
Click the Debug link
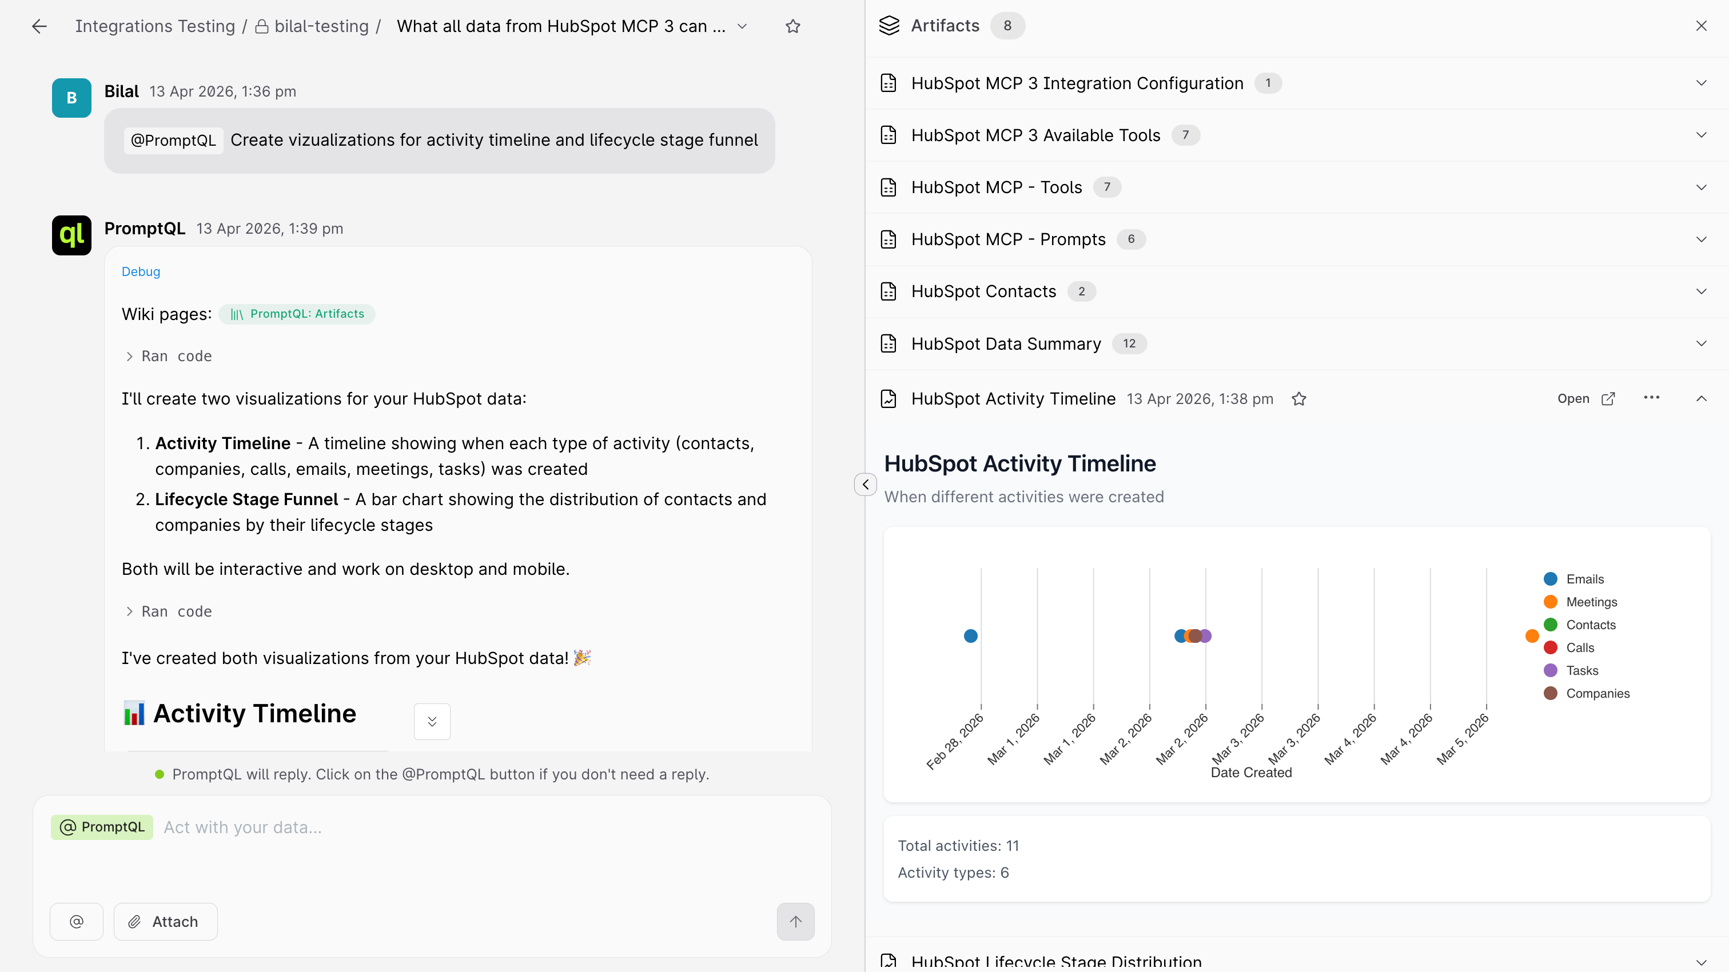click(x=141, y=271)
